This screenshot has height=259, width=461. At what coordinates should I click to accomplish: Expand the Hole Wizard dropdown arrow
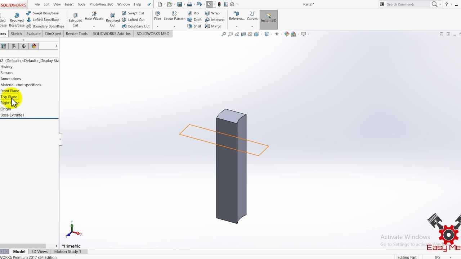(x=94, y=27)
